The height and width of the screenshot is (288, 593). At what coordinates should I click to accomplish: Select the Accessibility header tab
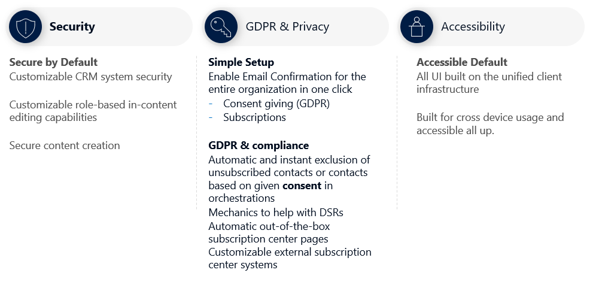coord(492,26)
